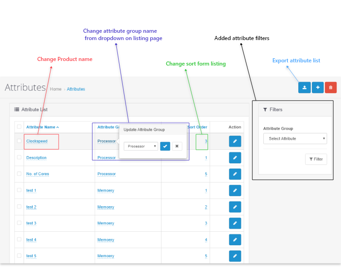Go to Home breadcrumb link
Image resolution: width=341 pixels, height=269 pixels.
pos(55,89)
